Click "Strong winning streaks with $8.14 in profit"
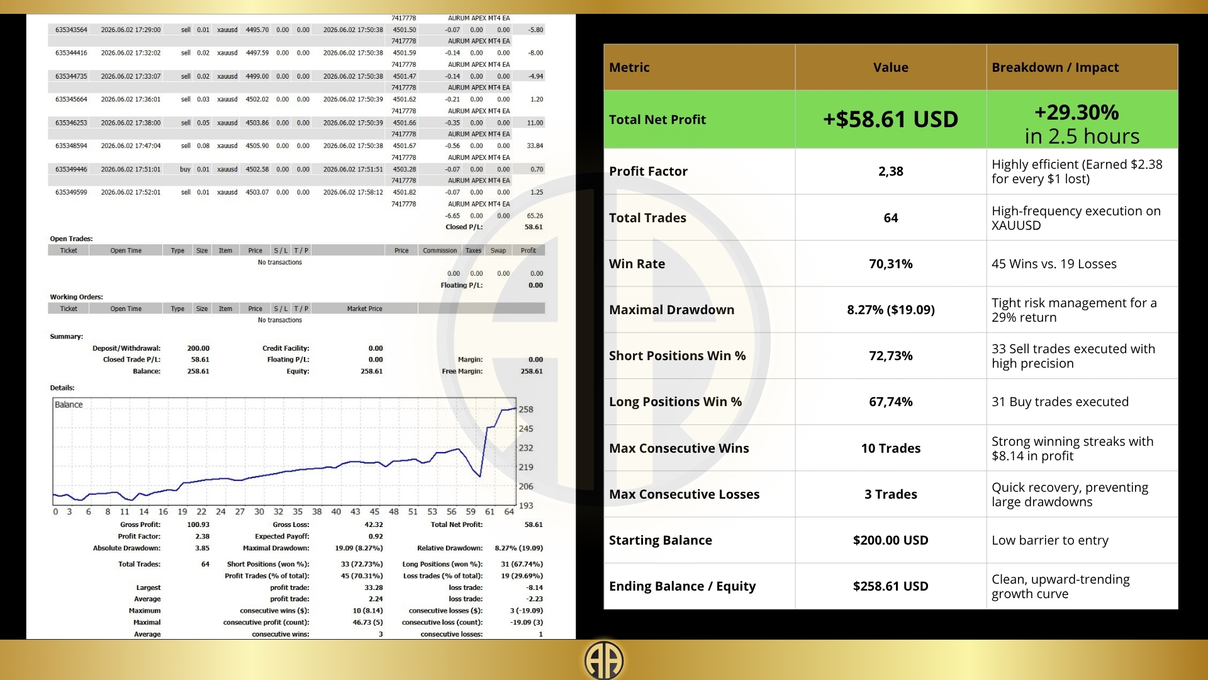Viewport: 1208px width, 680px height. pos(1073,448)
